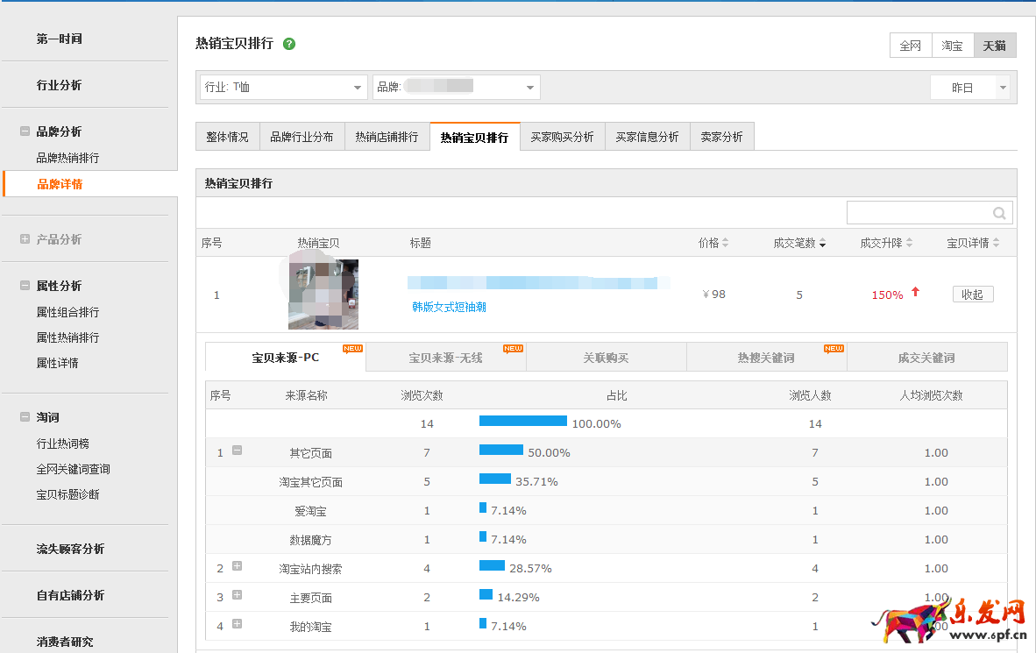
Task: Open the 行业 T恤 dropdown
Action: click(283, 88)
